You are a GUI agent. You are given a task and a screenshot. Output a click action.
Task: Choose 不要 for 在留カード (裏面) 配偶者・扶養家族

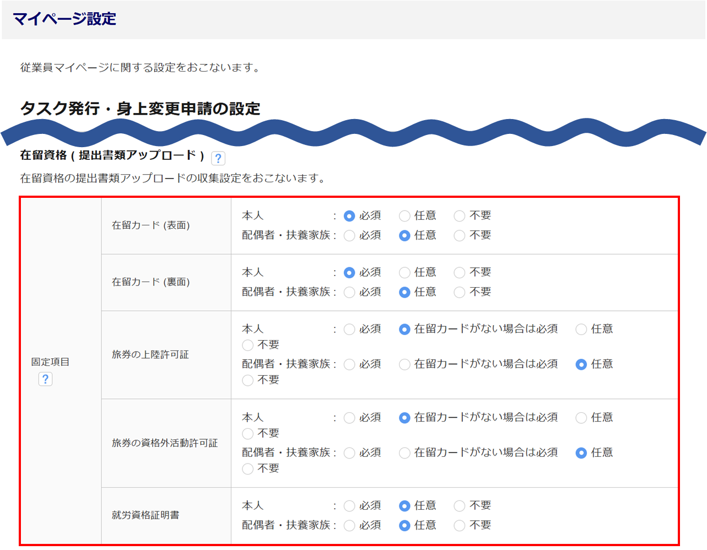coord(460,292)
